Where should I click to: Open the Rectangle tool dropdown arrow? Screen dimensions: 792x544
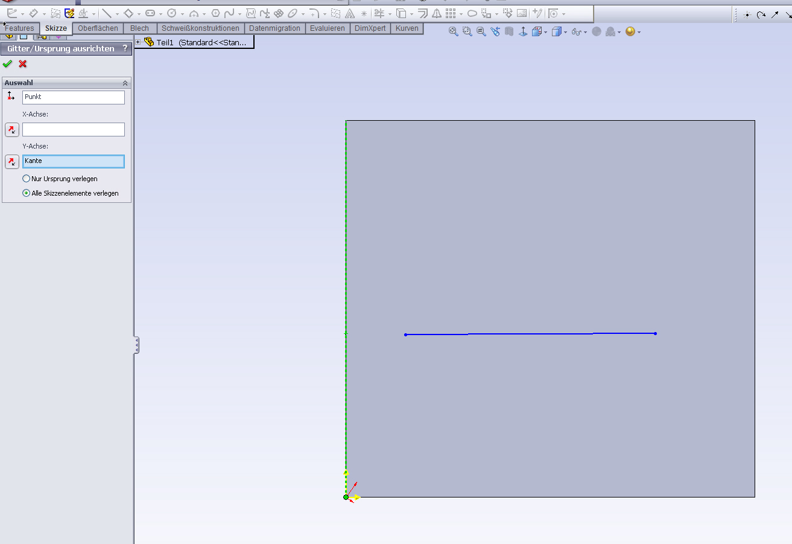[x=139, y=14]
